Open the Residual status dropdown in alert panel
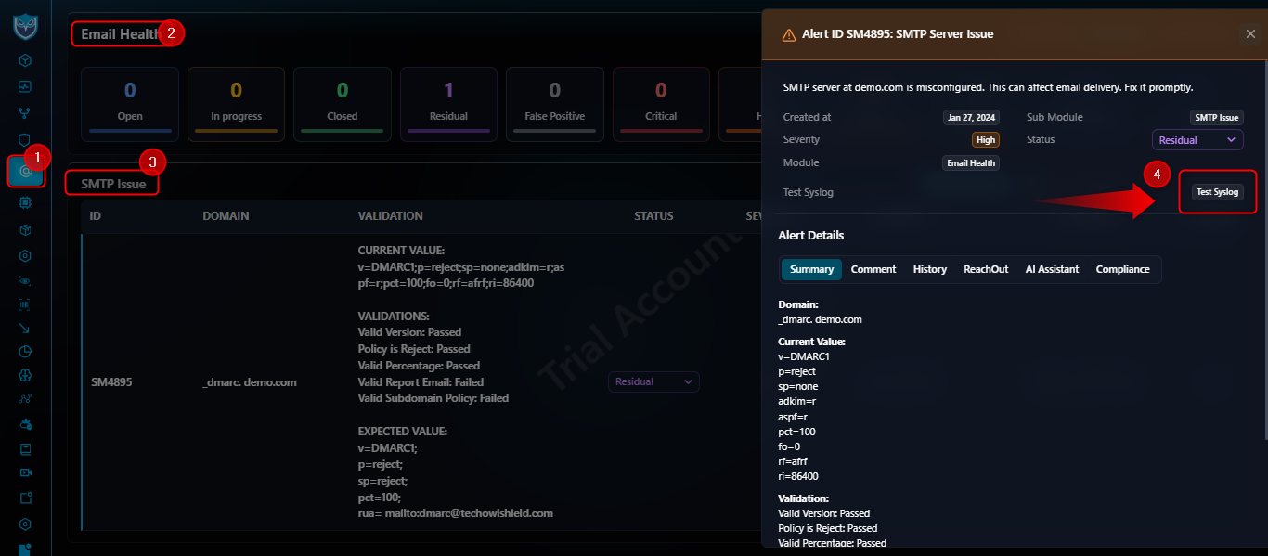This screenshot has width=1268, height=556. coord(1197,140)
